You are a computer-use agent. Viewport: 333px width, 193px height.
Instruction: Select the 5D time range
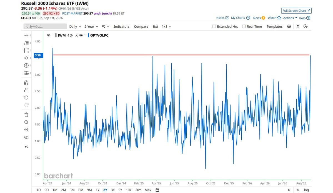(x=46, y=190)
